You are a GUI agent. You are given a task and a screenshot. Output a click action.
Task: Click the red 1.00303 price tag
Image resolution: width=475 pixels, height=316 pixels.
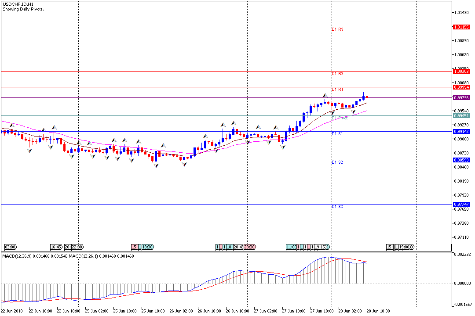461,72
